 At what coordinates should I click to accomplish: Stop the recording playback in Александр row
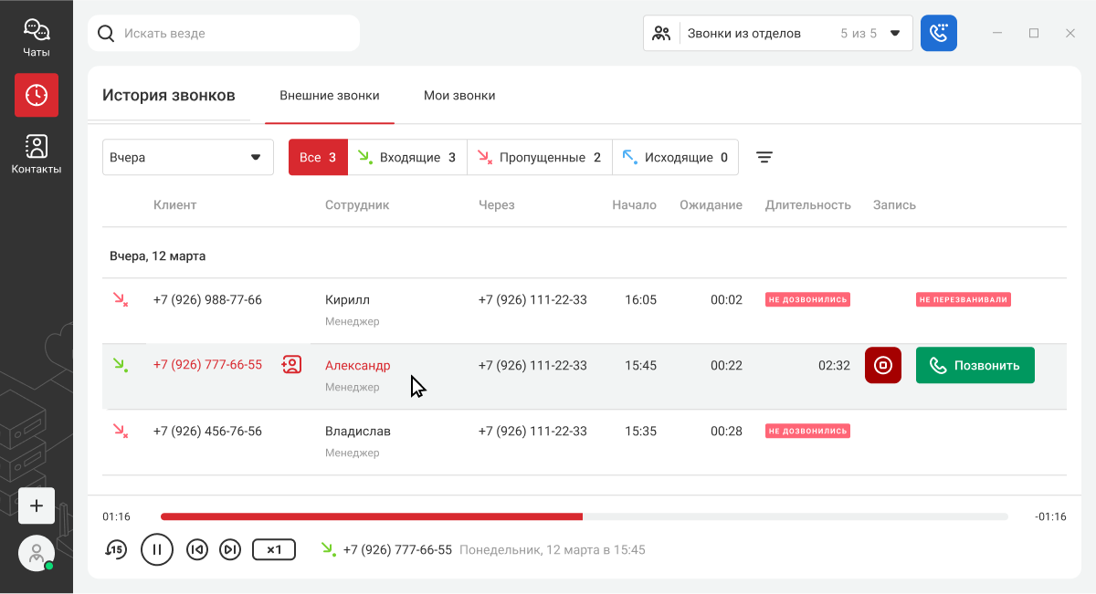882,365
